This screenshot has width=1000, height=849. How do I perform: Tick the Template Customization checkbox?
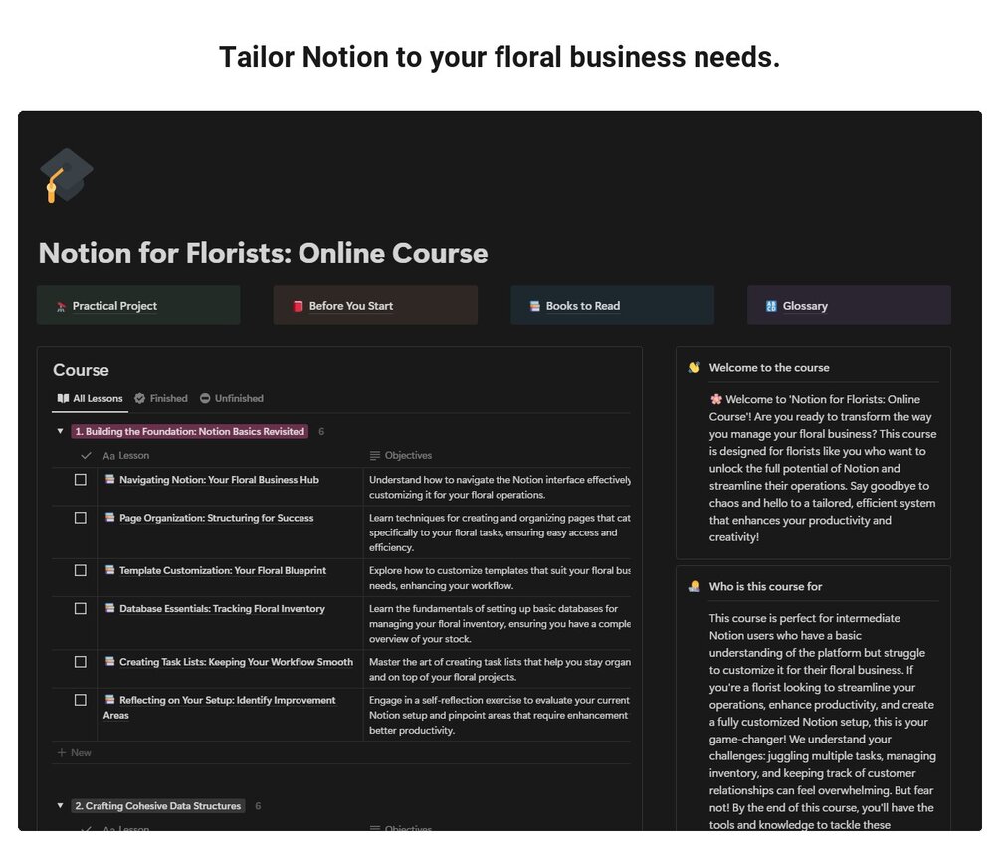coord(81,571)
